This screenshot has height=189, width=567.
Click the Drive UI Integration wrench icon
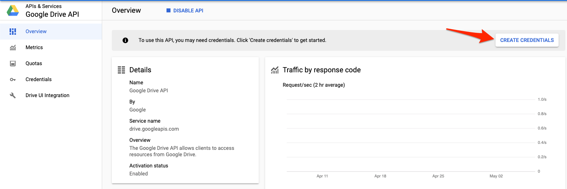(13, 95)
